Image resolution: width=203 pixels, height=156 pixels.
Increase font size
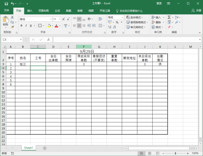tap(63, 19)
